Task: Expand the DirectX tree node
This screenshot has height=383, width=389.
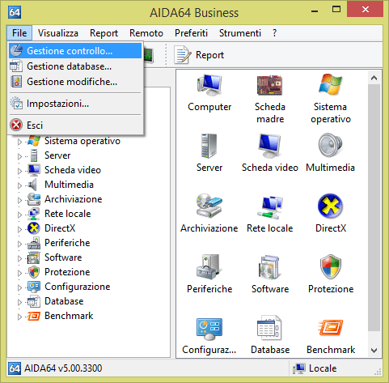Action: point(19,229)
